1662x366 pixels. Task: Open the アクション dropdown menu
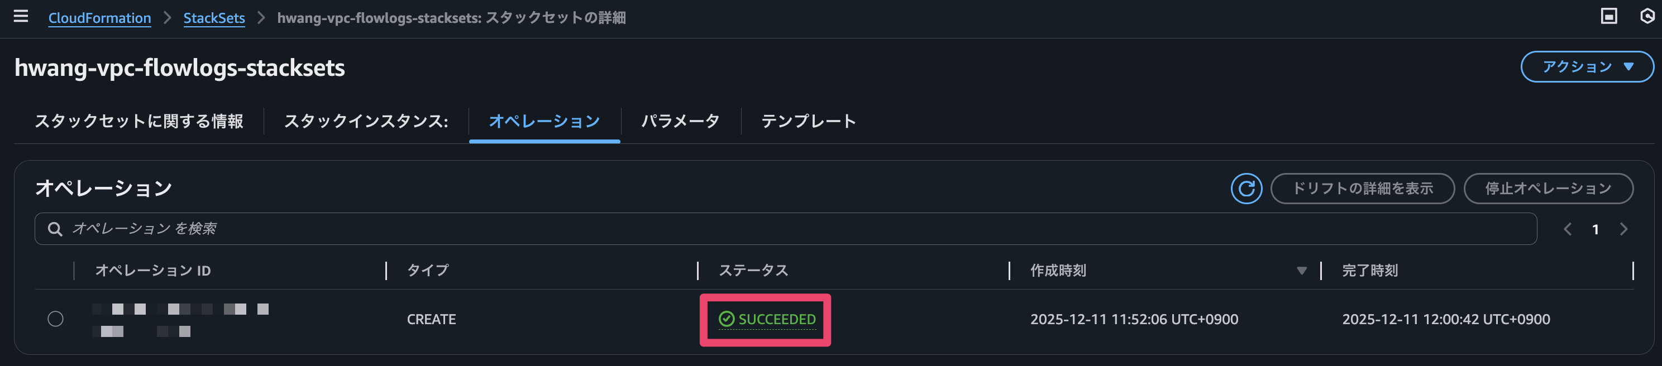click(1587, 66)
